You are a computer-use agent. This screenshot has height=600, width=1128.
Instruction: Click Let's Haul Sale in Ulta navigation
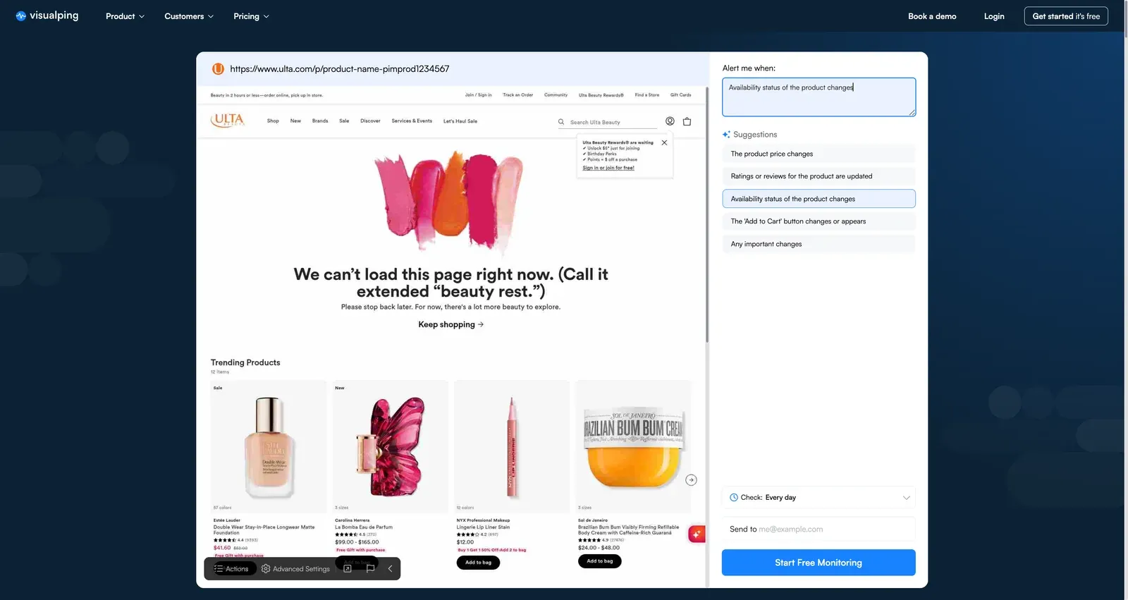point(460,121)
